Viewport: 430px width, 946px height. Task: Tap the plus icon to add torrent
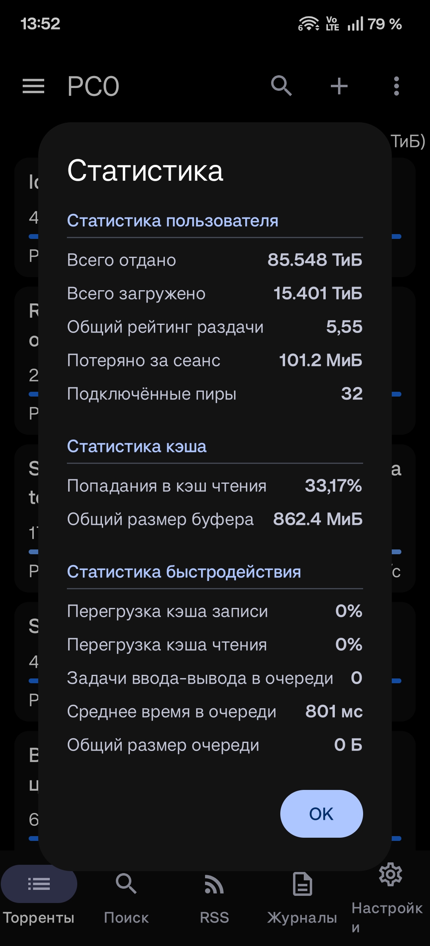point(339,86)
